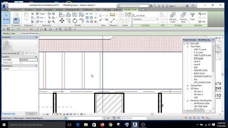
Task: Open the Architecture ribbon tab
Action: click(16, 10)
